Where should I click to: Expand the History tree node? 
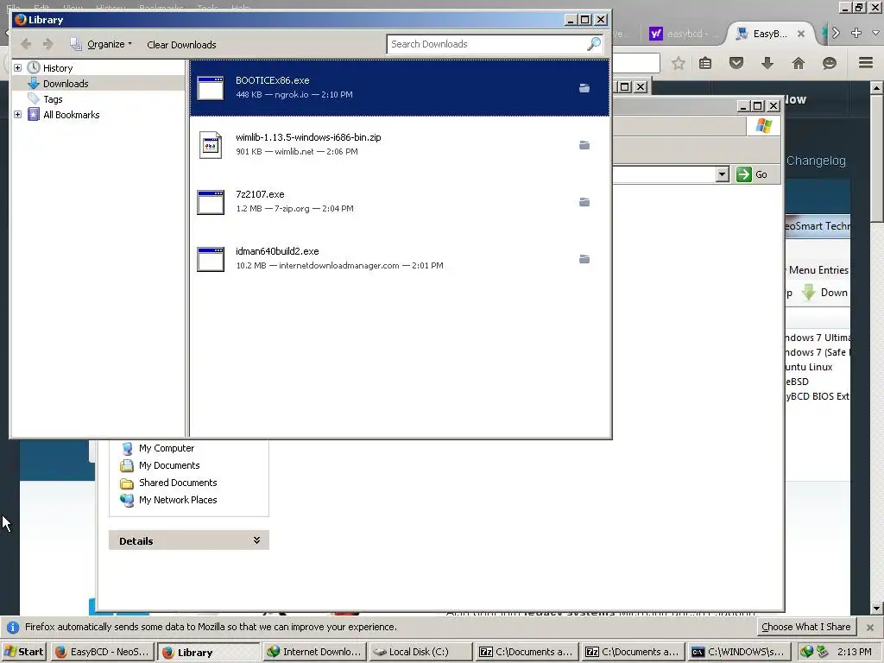[x=17, y=67]
